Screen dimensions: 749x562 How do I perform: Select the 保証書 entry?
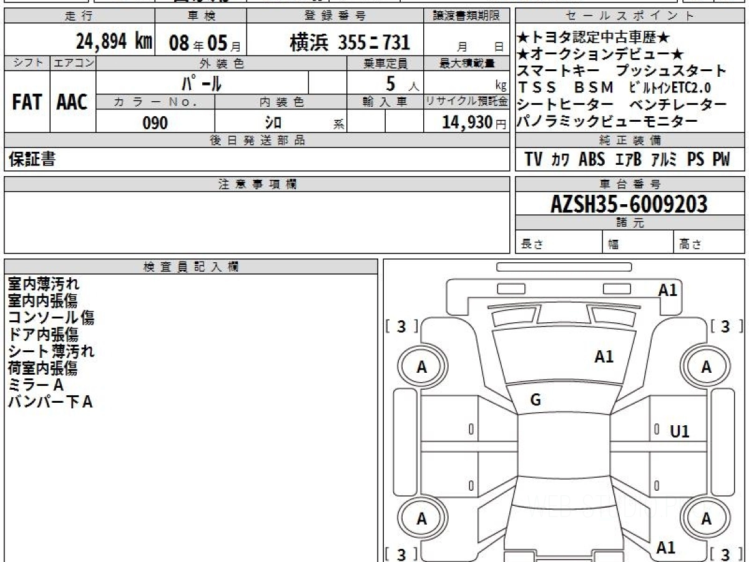[32, 160]
